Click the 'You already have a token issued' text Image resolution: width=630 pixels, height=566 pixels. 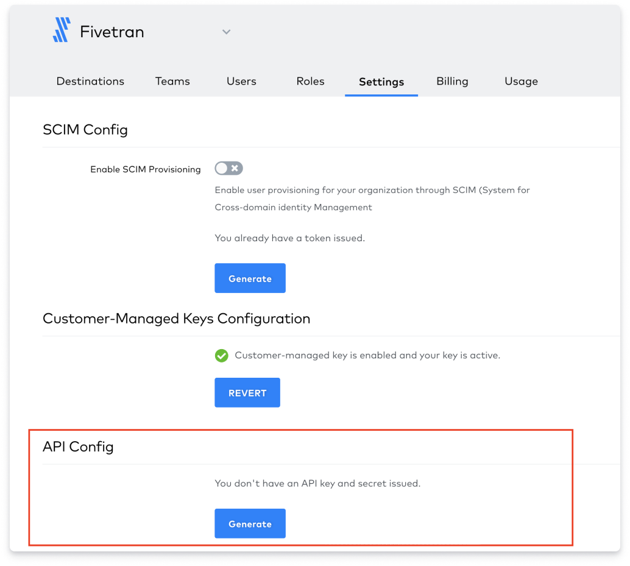289,238
